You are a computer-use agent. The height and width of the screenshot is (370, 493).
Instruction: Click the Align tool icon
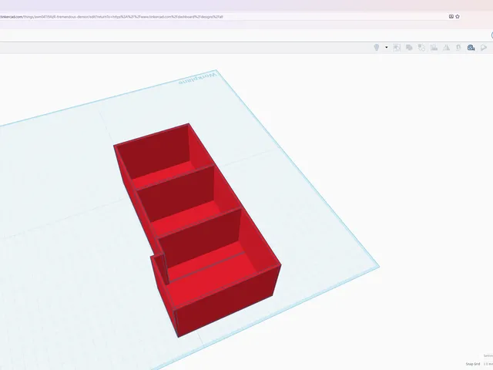coord(434,48)
